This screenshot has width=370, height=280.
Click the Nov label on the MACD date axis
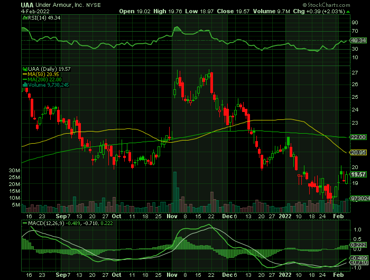click(172, 275)
